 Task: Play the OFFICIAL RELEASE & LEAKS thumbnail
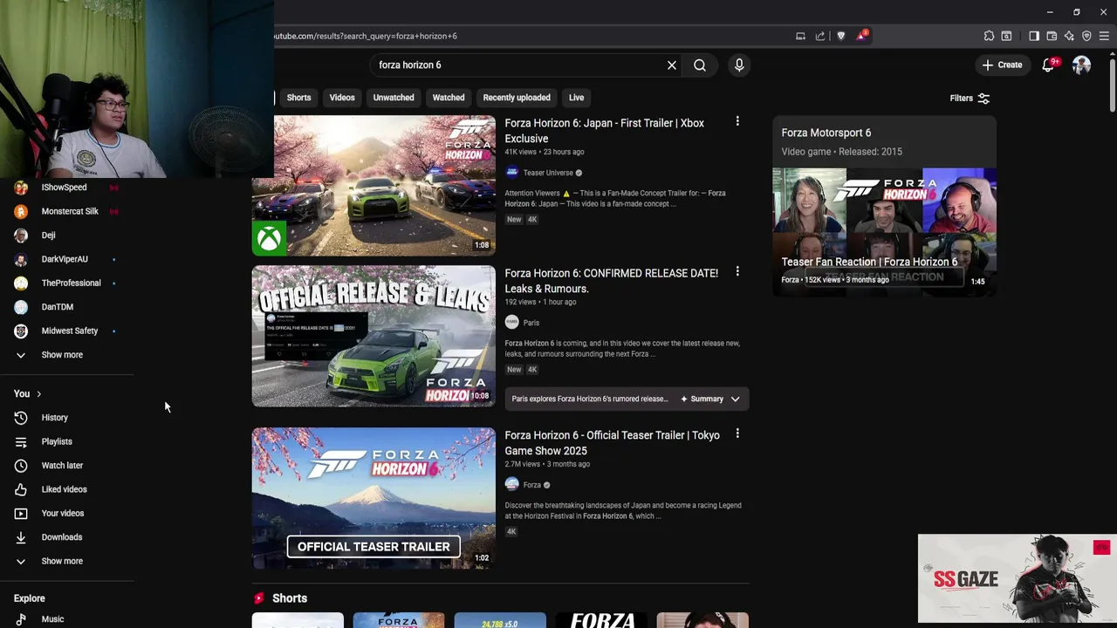pyautogui.click(x=373, y=337)
